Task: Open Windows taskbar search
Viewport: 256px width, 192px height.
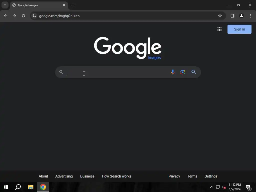Action: [18, 187]
